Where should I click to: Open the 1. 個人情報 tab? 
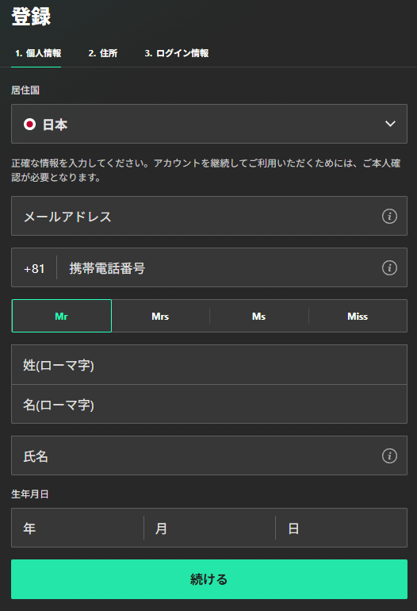tap(38, 53)
